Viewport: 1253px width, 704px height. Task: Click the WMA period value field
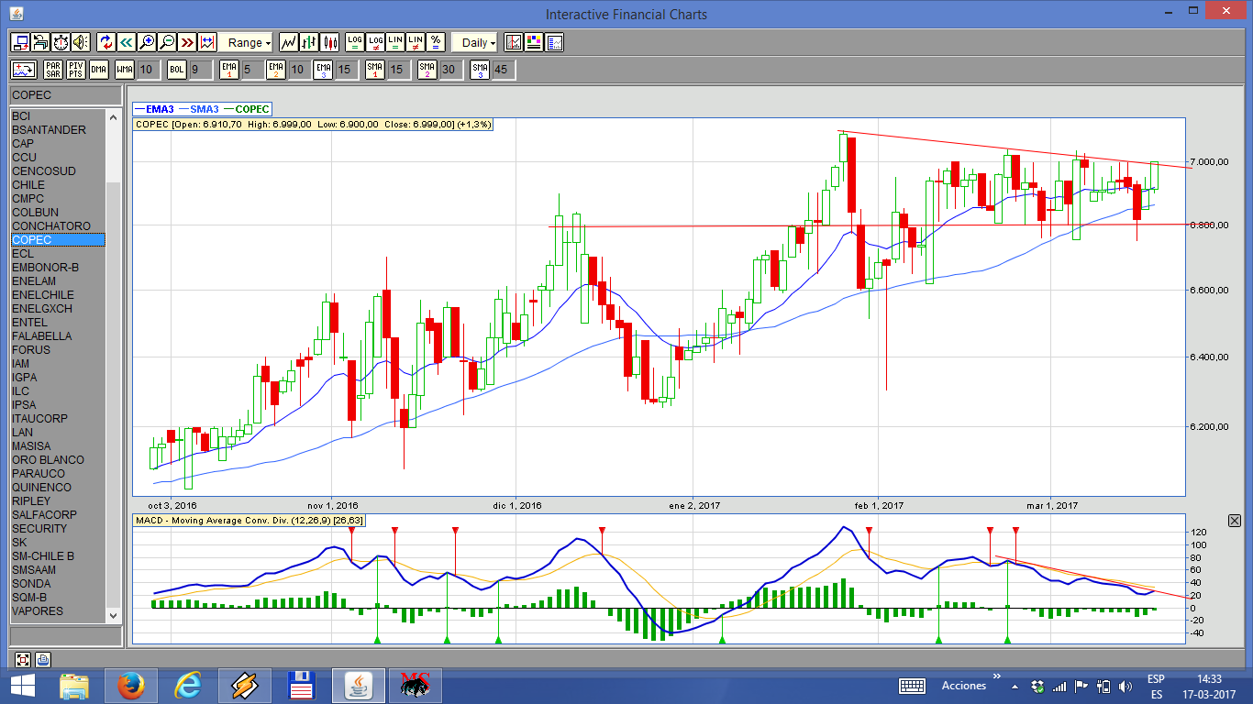(148, 70)
